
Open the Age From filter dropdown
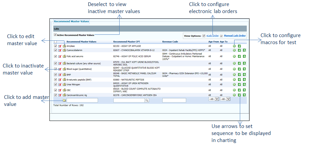[x=213, y=99]
